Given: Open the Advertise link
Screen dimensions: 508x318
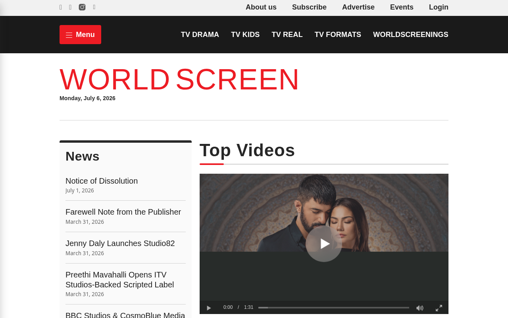Looking at the screenshot, I should (358, 7).
